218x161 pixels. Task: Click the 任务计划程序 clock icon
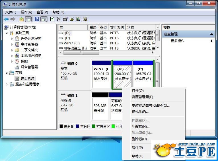coord(17,39)
